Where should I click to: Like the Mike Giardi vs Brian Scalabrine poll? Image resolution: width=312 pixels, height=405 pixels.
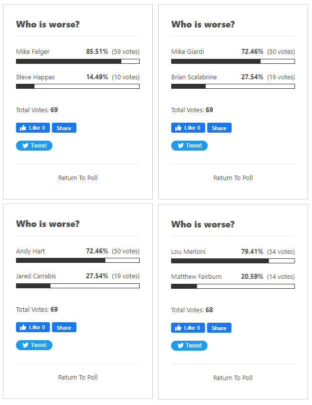(x=188, y=128)
